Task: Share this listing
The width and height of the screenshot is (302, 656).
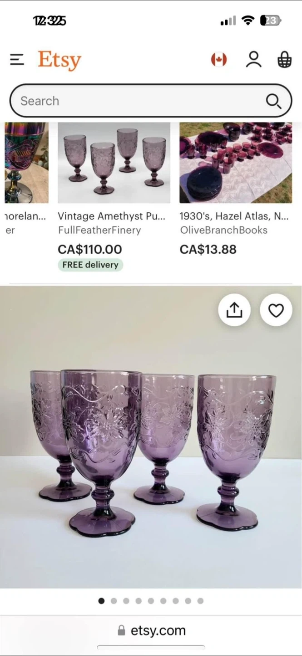Action: (x=234, y=310)
